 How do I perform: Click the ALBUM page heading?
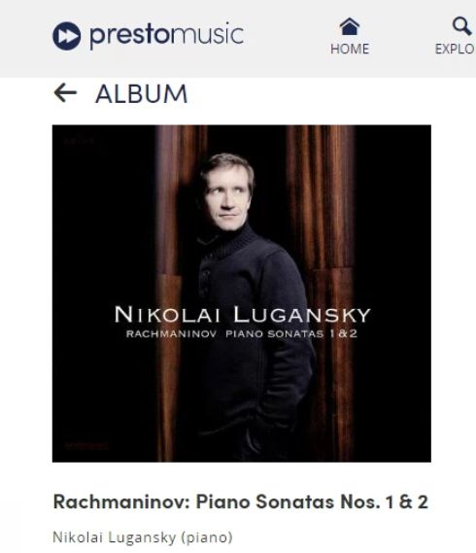tap(142, 94)
